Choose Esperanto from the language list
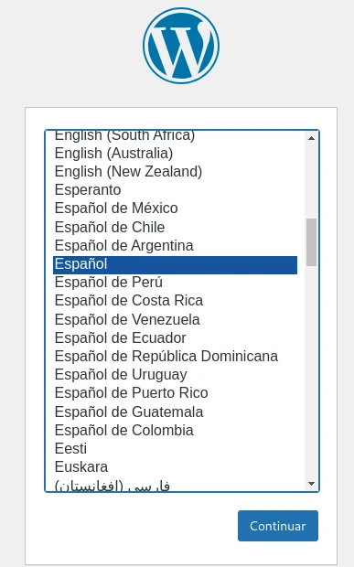This screenshot has height=567, width=354. coord(176,190)
